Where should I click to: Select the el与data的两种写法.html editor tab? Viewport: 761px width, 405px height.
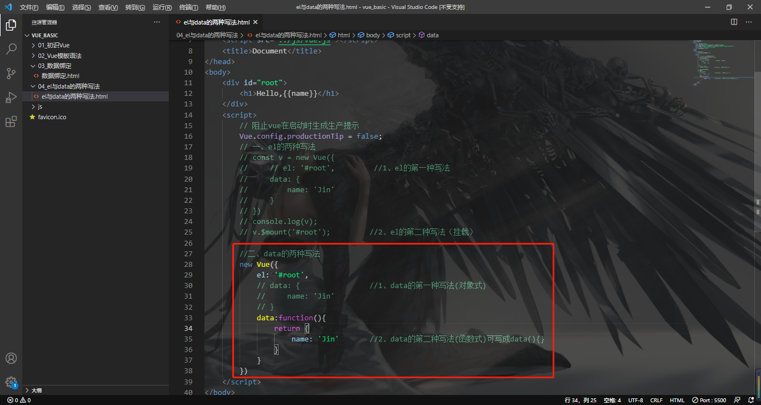216,22
